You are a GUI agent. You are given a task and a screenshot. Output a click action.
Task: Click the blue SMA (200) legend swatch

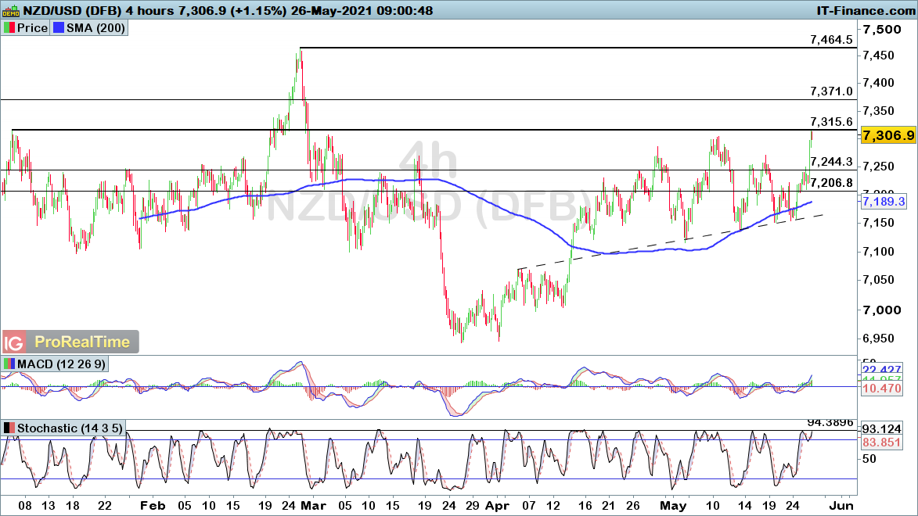tap(59, 28)
